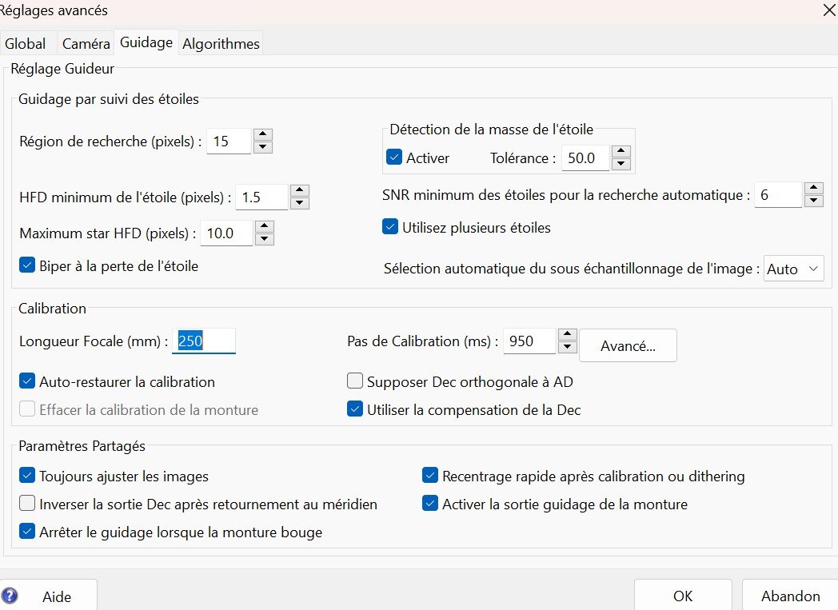The height and width of the screenshot is (610, 838).
Task: Open the sous échantillonnage Auto dropdown
Action: tap(793, 269)
